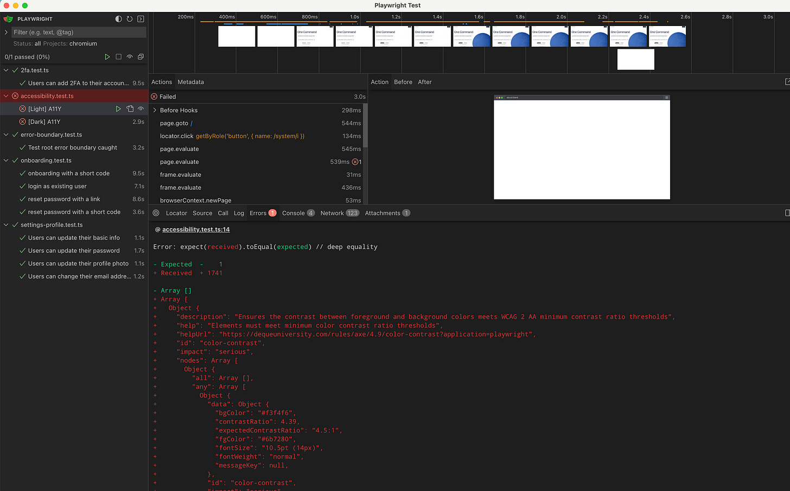Select the [Dark] A11Y test
The image size is (790, 491).
coord(74,122)
